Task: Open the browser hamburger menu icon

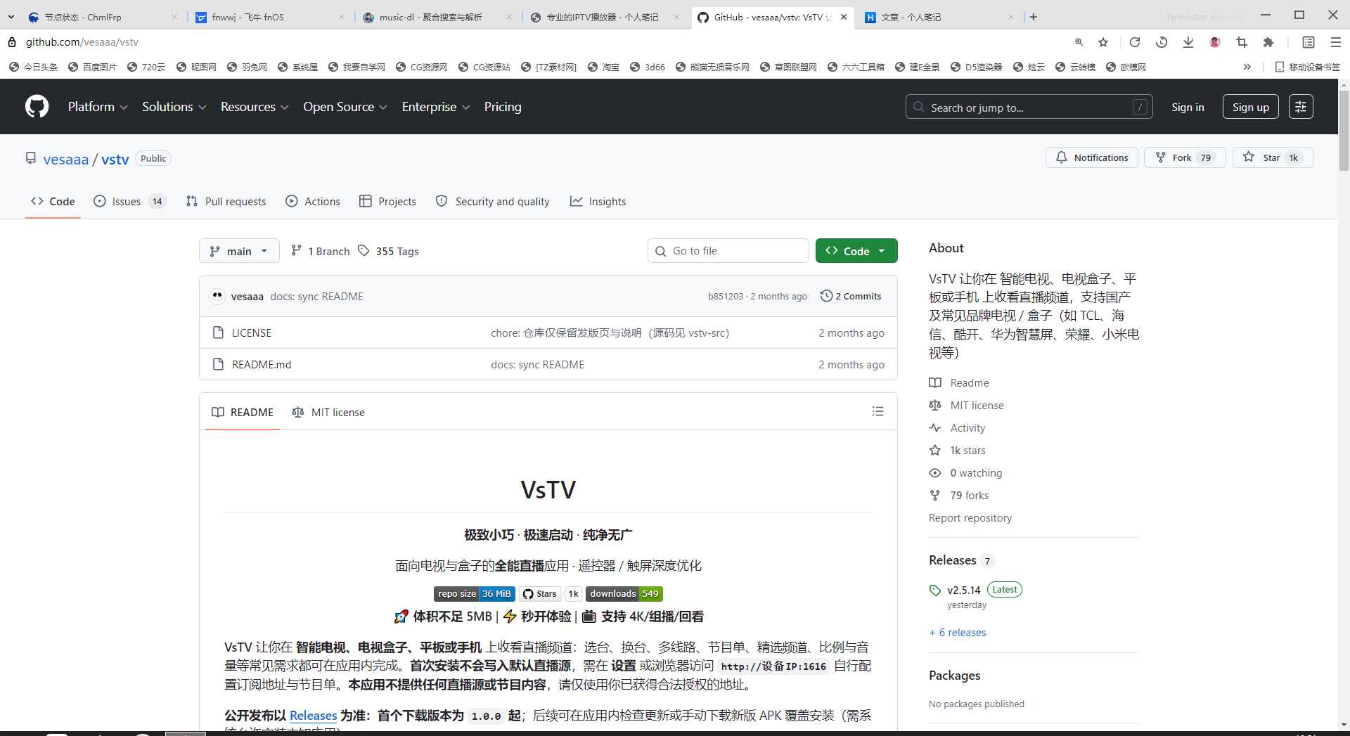Action: click(x=1336, y=42)
